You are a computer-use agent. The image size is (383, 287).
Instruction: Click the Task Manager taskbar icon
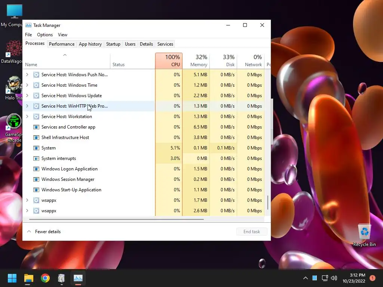[x=78, y=278]
